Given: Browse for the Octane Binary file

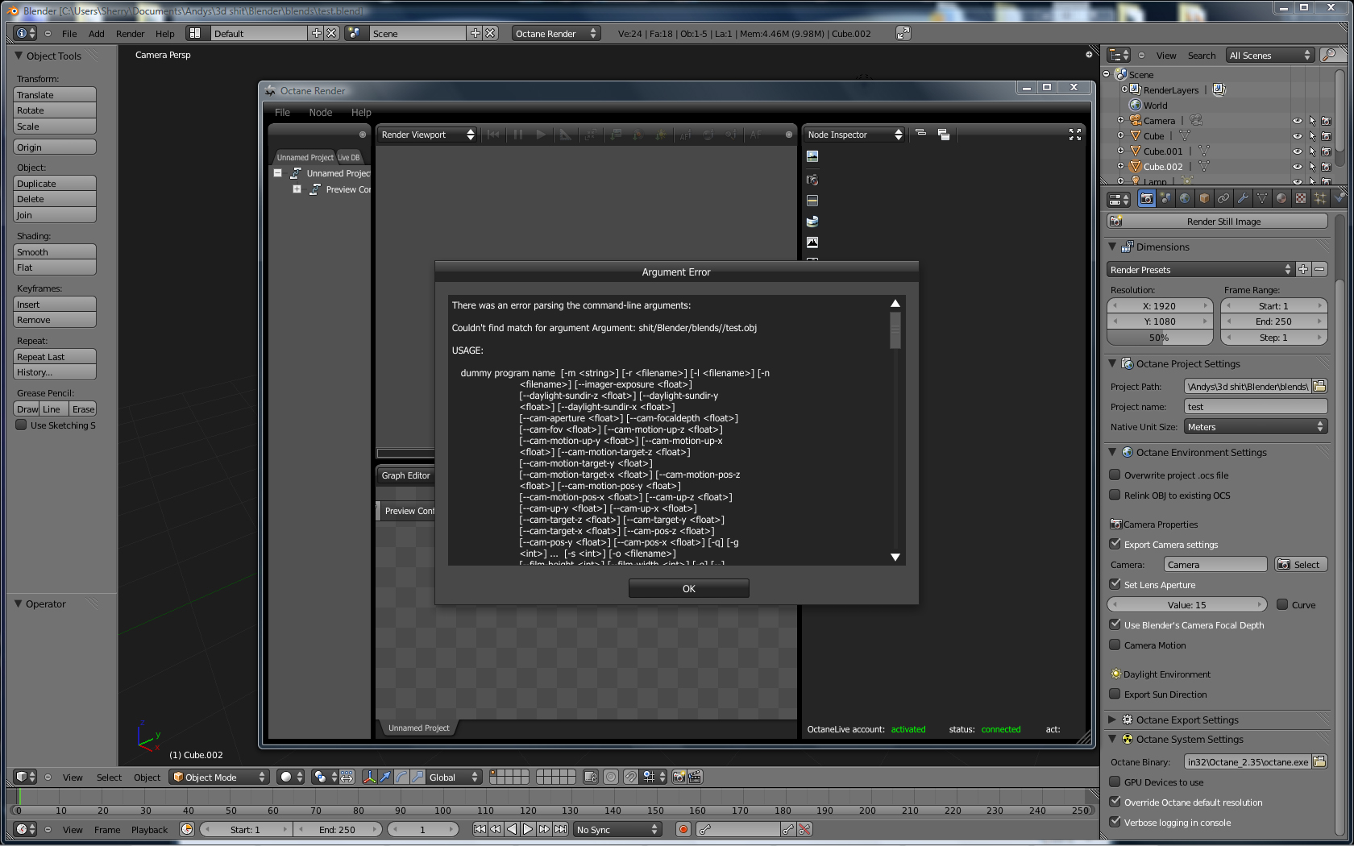Looking at the screenshot, I should tap(1319, 761).
